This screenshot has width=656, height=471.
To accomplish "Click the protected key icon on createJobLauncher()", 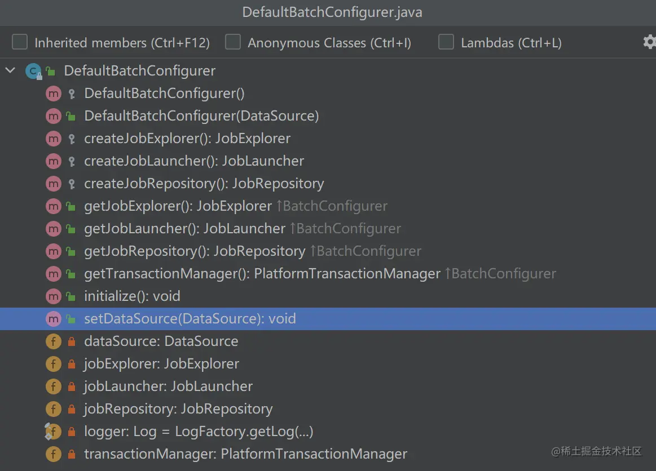I will [x=72, y=161].
